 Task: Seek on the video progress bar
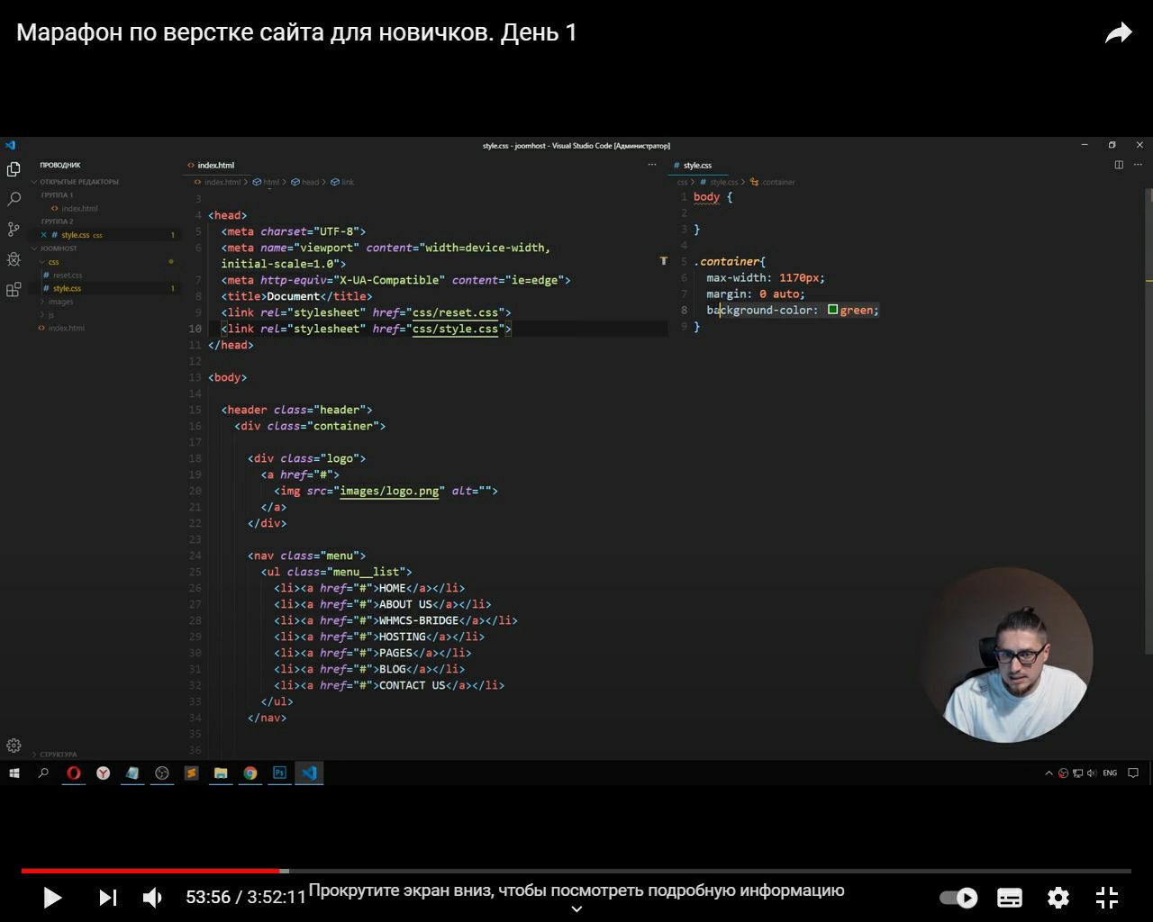576,871
